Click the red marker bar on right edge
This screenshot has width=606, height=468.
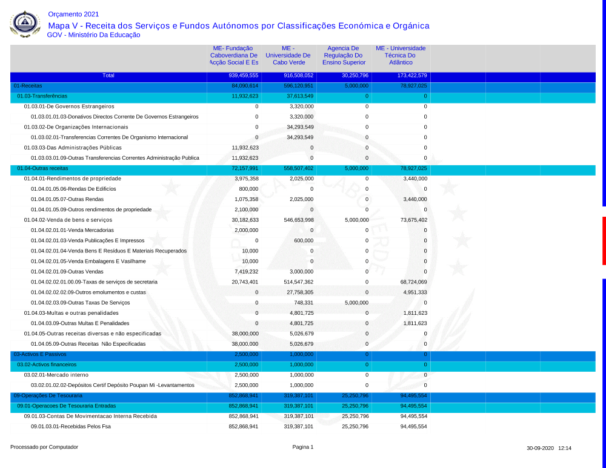604,240
